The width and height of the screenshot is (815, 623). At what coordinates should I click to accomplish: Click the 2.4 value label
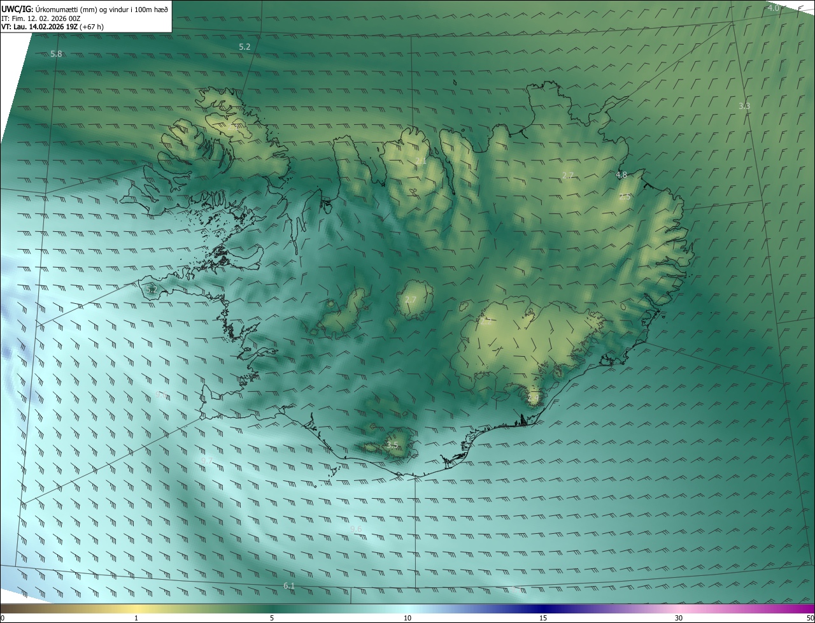tap(533, 397)
